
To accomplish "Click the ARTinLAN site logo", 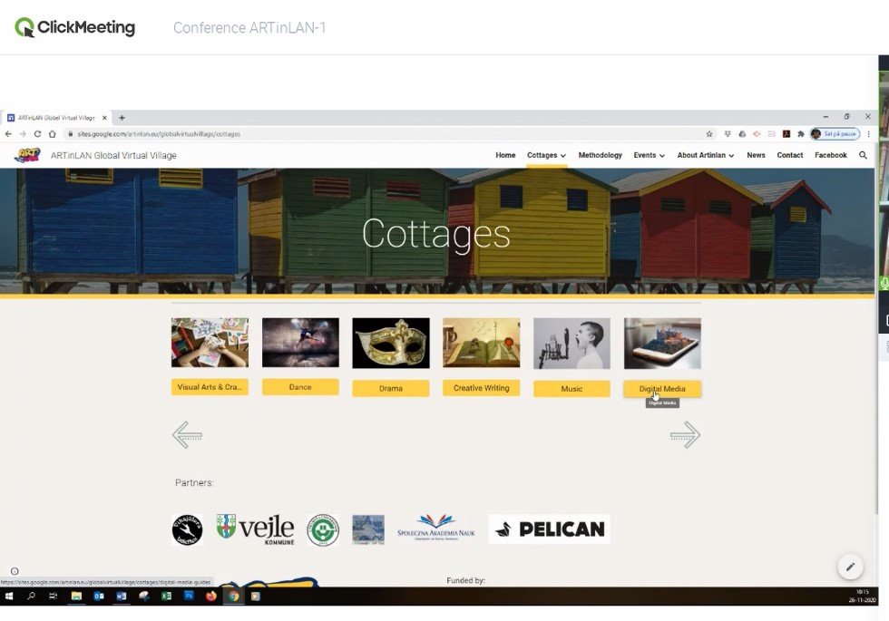I will [27, 155].
